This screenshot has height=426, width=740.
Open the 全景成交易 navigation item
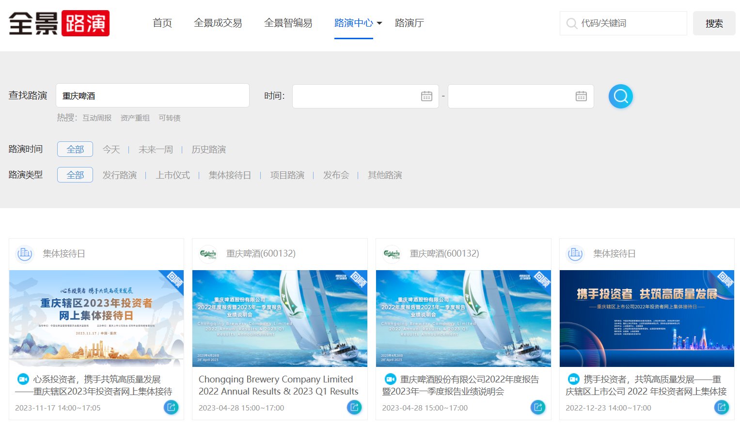(218, 23)
